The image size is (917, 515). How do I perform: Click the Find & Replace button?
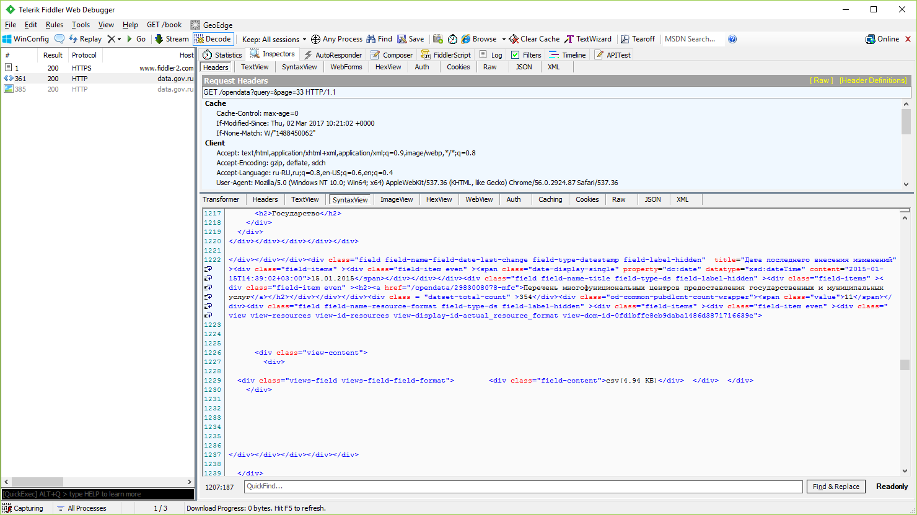click(836, 487)
